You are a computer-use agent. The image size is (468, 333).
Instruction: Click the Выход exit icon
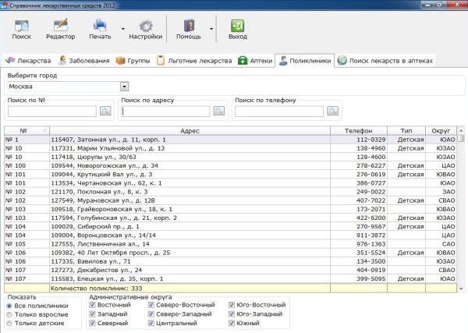coord(238,30)
